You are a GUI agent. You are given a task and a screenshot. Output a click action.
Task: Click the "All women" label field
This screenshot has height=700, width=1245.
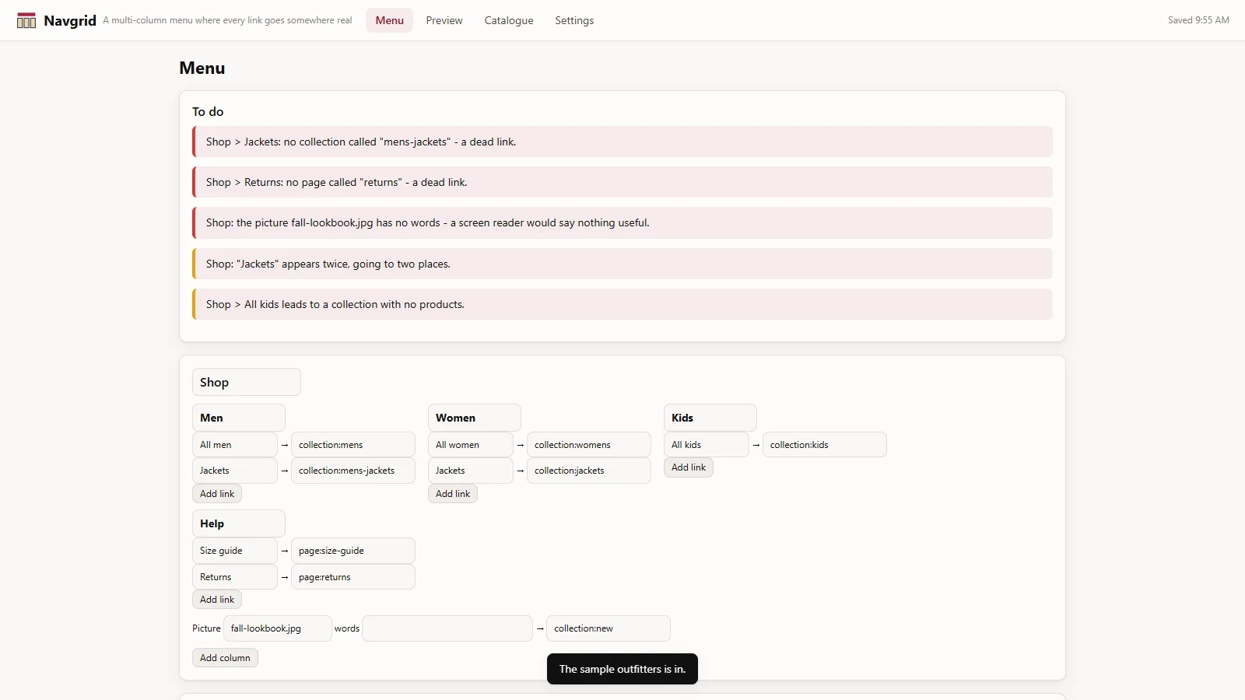(x=470, y=445)
